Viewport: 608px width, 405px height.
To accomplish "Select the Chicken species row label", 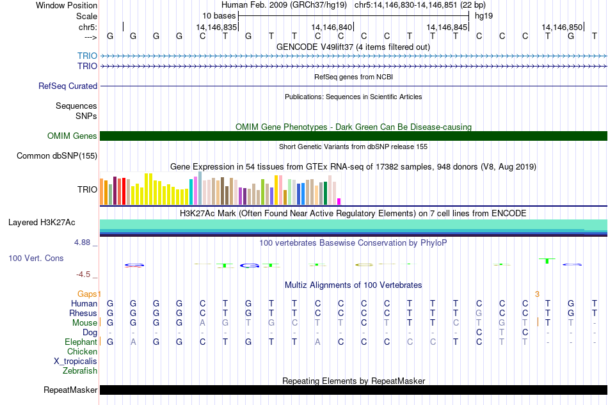I will click(82, 351).
